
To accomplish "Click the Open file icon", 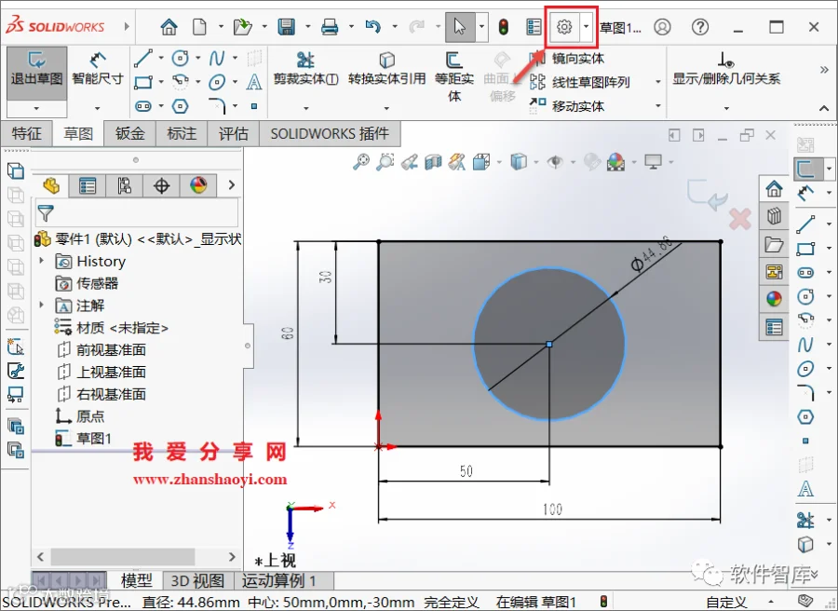I will click(242, 26).
